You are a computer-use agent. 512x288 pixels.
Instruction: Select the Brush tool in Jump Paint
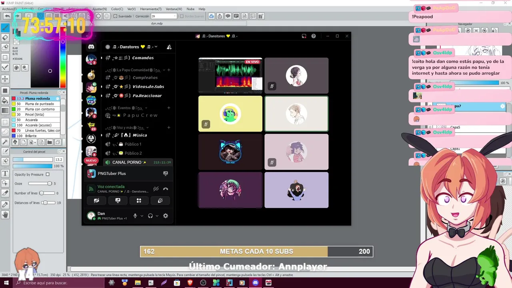5,28
